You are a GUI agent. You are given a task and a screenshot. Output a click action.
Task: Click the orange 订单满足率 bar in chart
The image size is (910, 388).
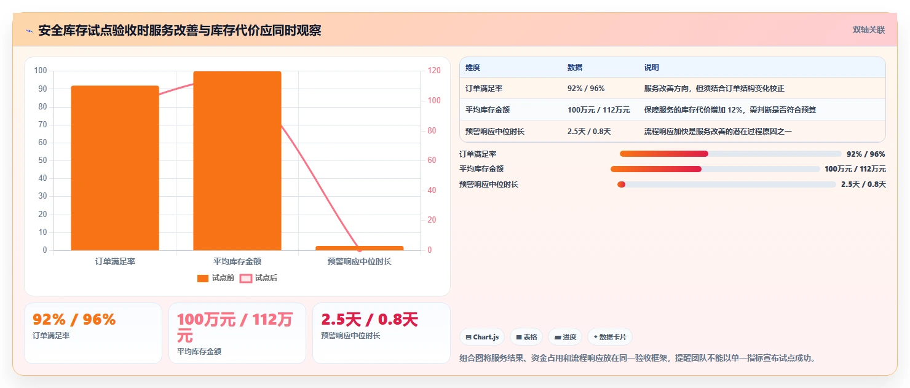point(115,168)
